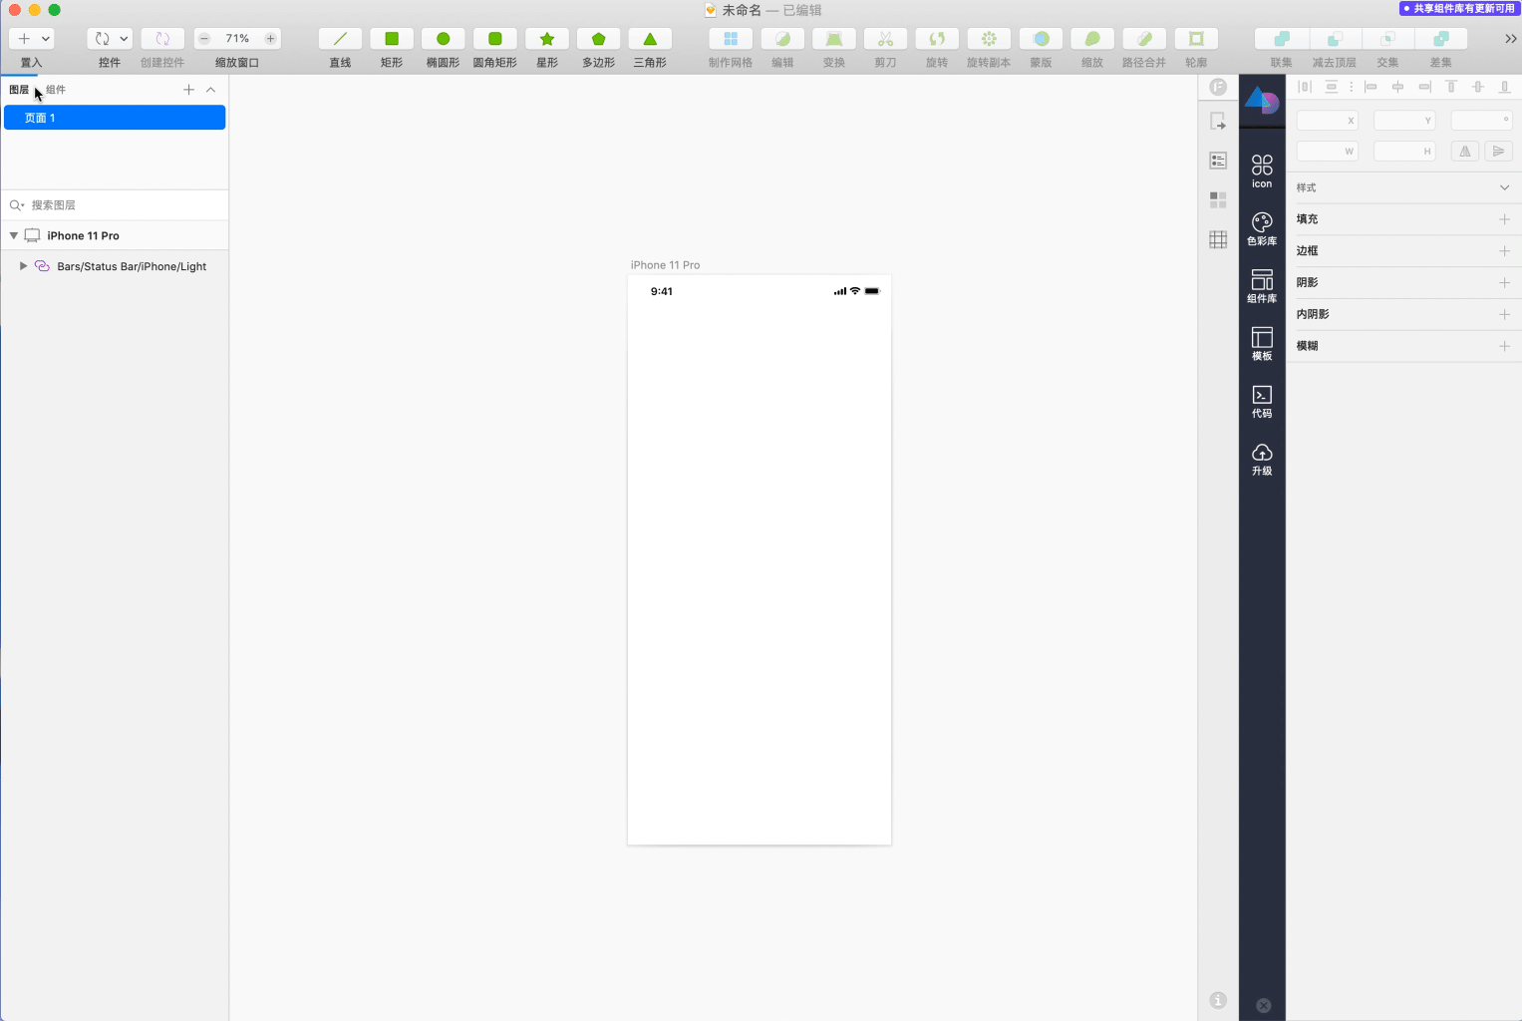This screenshot has height=1021, width=1522.
Task: Switch to the 组件 components tab
Action: click(56, 90)
